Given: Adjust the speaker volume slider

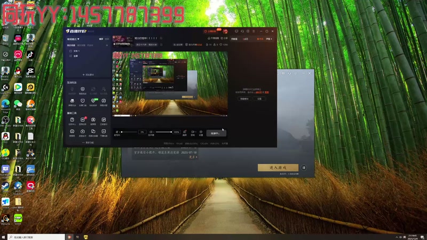Looking at the screenshot, I should coord(163,132).
